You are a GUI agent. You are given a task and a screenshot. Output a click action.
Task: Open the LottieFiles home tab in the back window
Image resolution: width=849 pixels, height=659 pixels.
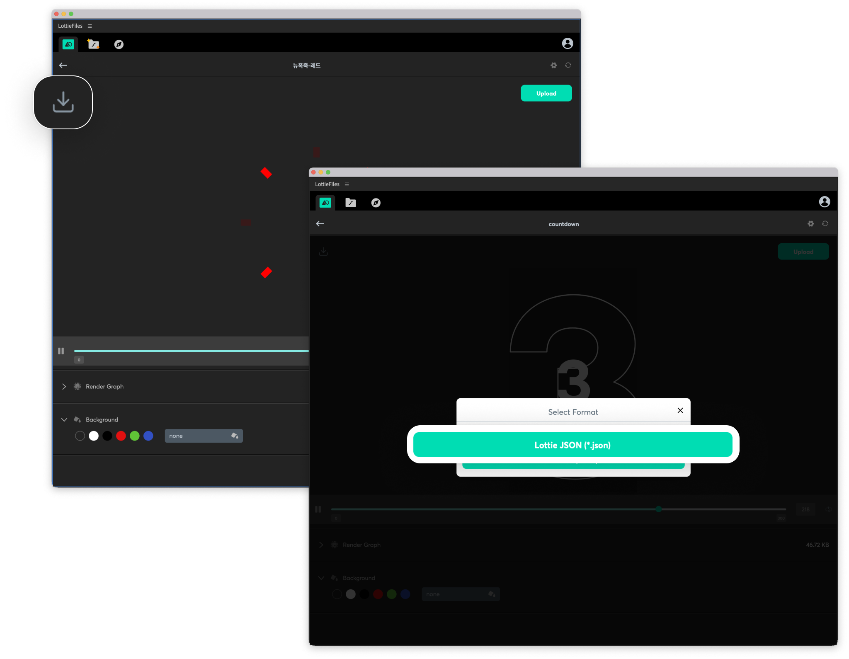(68, 44)
